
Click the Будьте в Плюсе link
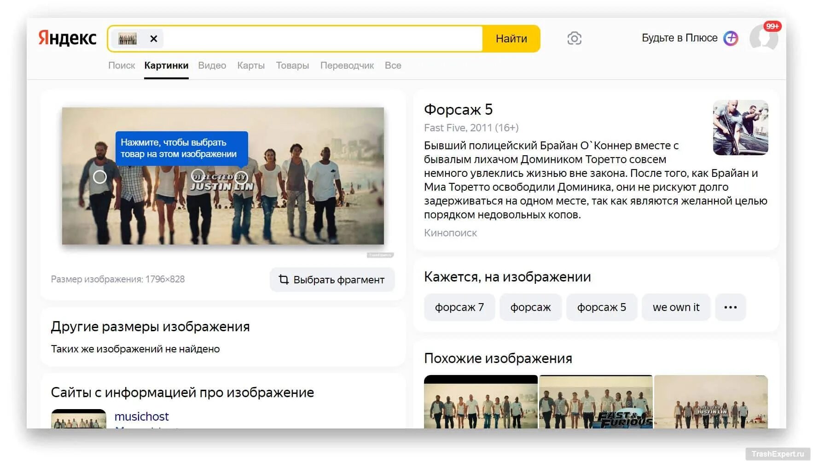pyautogui.click(x=679, y=38)
